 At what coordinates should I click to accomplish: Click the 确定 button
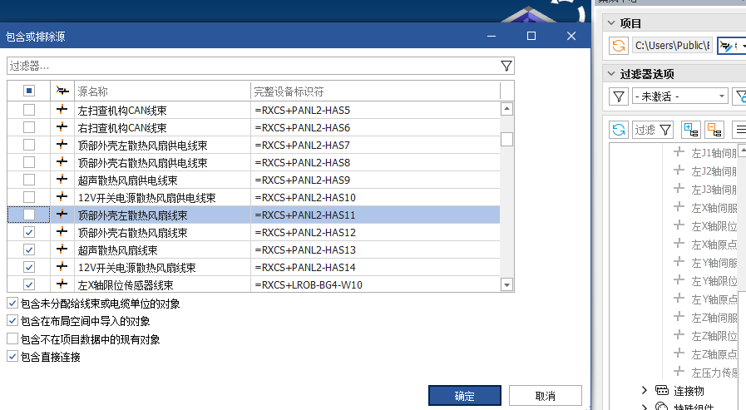coord(464,396)
